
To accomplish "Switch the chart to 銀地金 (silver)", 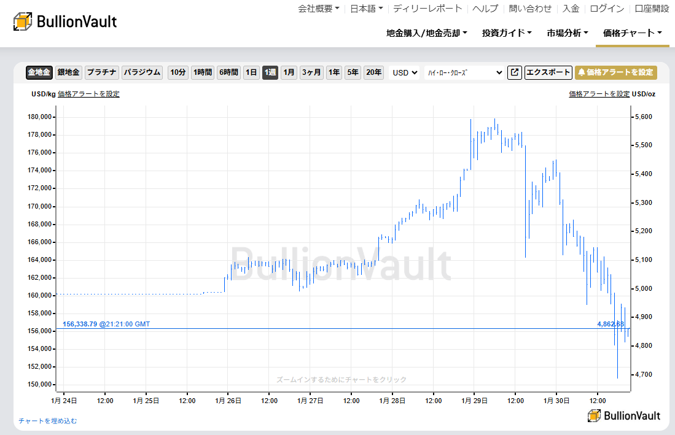I will [68, 72].
